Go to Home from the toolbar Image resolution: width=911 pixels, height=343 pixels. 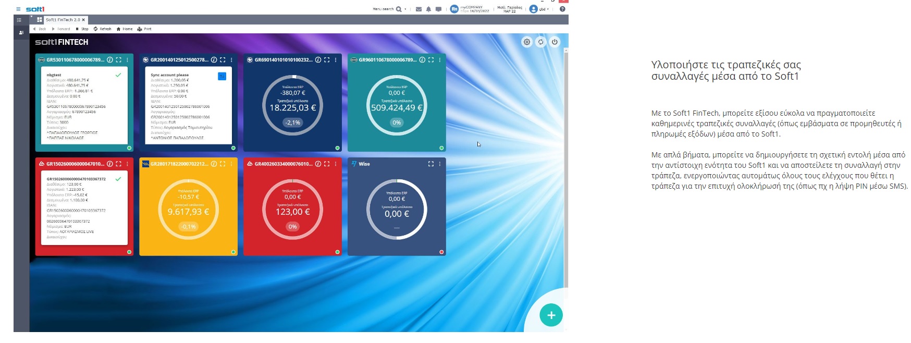[125, 29]
